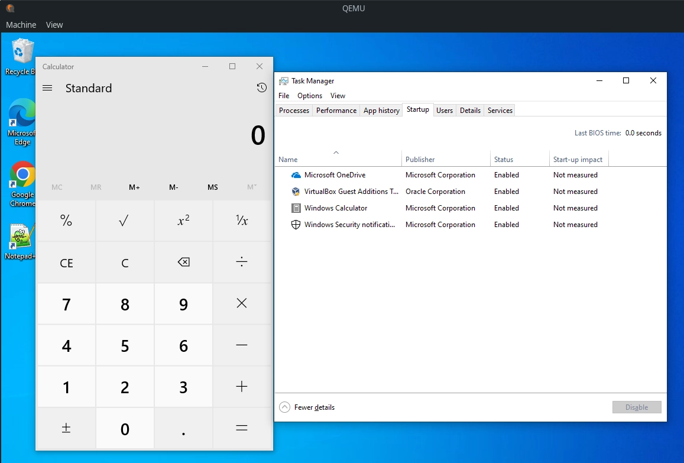Select Windows Security shield icon in list
Viewport: 684px width, 463px height.
296,225
